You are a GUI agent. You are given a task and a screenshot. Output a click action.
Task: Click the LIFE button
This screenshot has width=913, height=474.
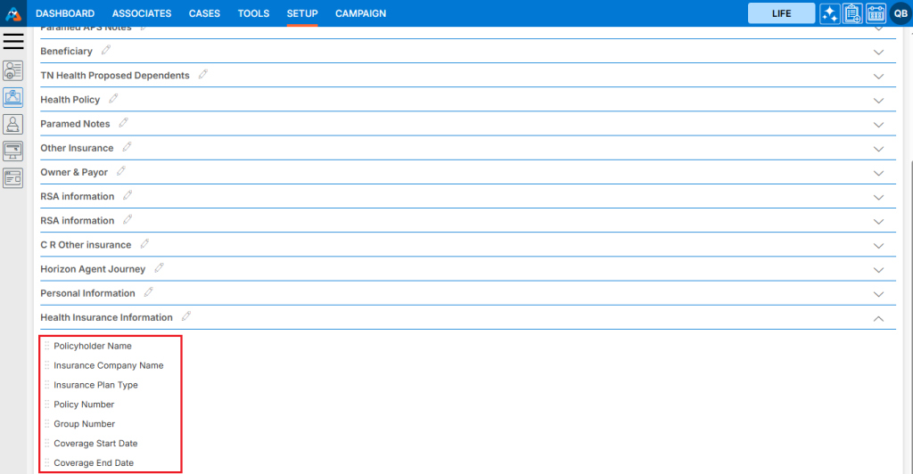781,13
